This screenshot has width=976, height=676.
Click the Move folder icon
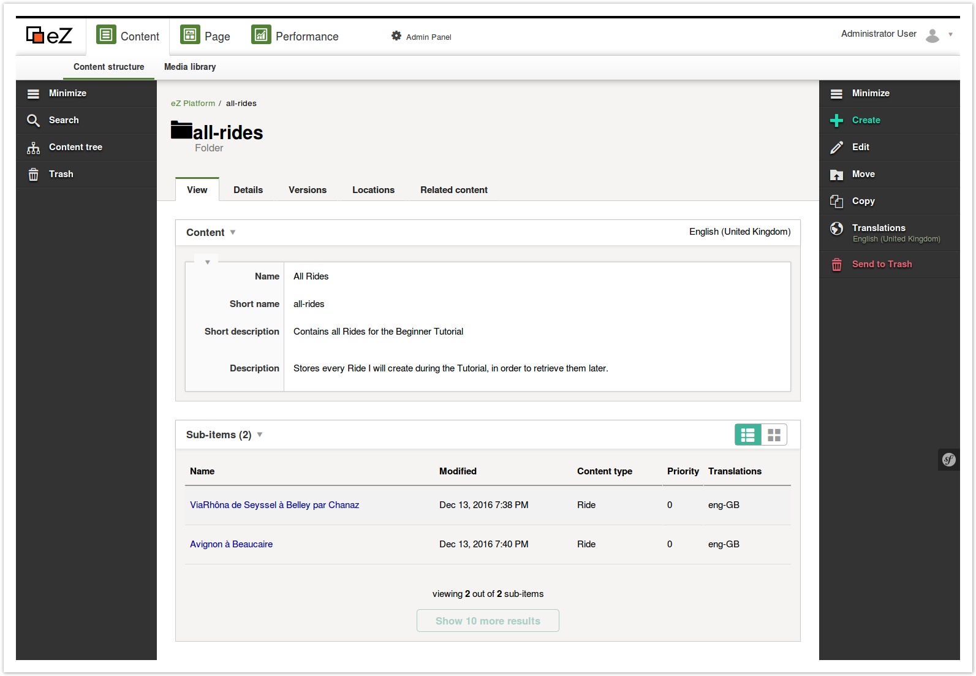coord(836,175)
